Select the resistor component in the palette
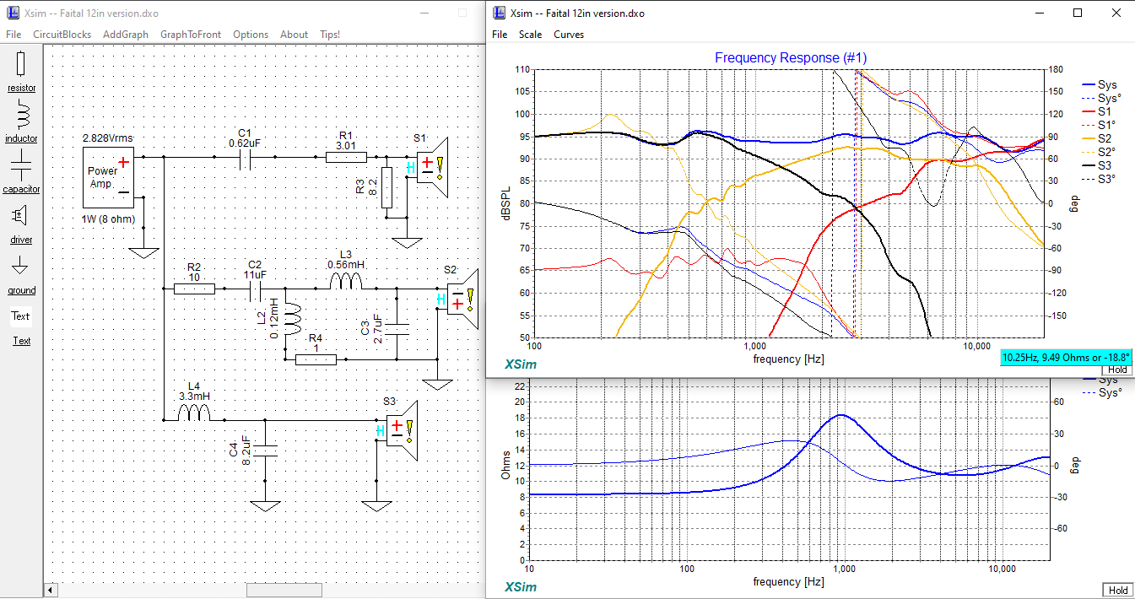Viewport: 1135px width, 599px height. pos(21,64)
